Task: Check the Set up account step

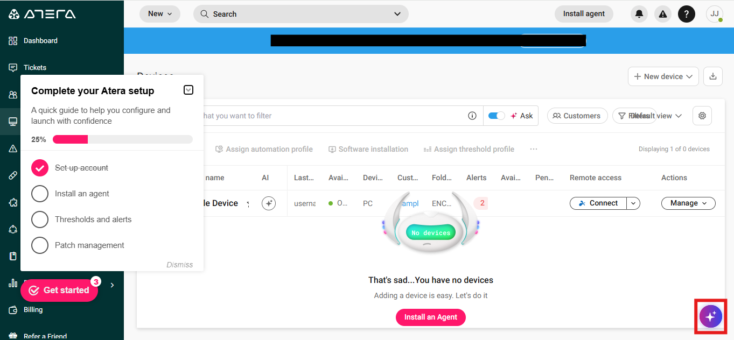Action: point(40,168)
